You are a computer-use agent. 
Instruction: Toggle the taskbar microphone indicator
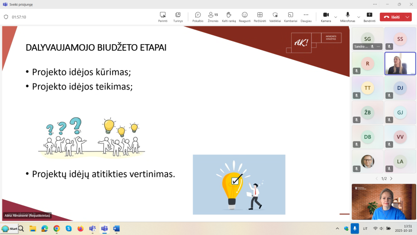(355, 228)
